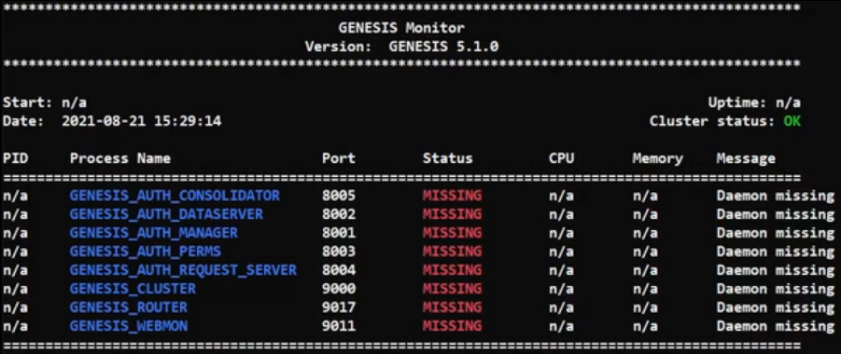Screen dimensions: 841x354
Task: Click Daemon missing message for GENESIS_WEBMON
Action: click(775, 326)
